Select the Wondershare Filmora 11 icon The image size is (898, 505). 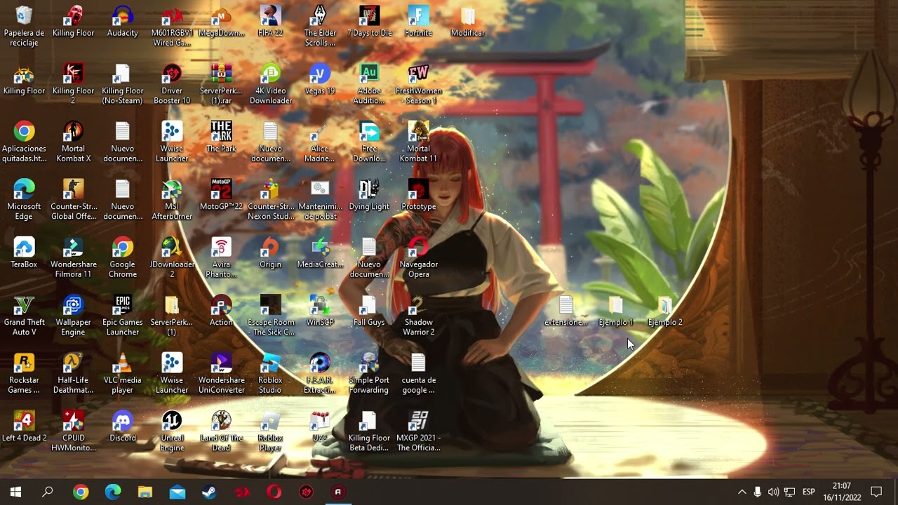pyautogui.click(x=73, y=258)
